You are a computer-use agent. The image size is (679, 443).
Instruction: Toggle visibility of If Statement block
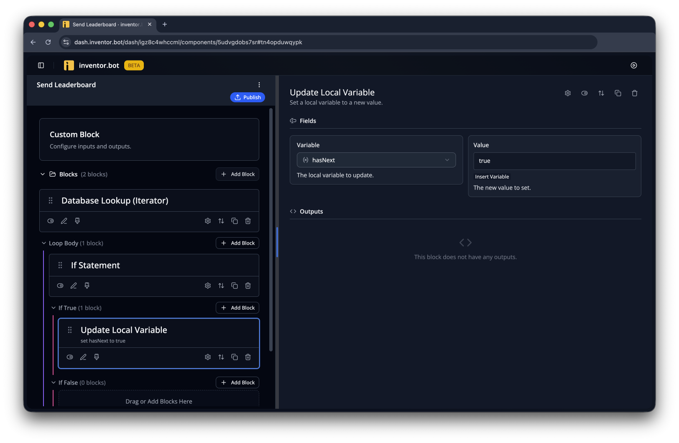[60, 286]
